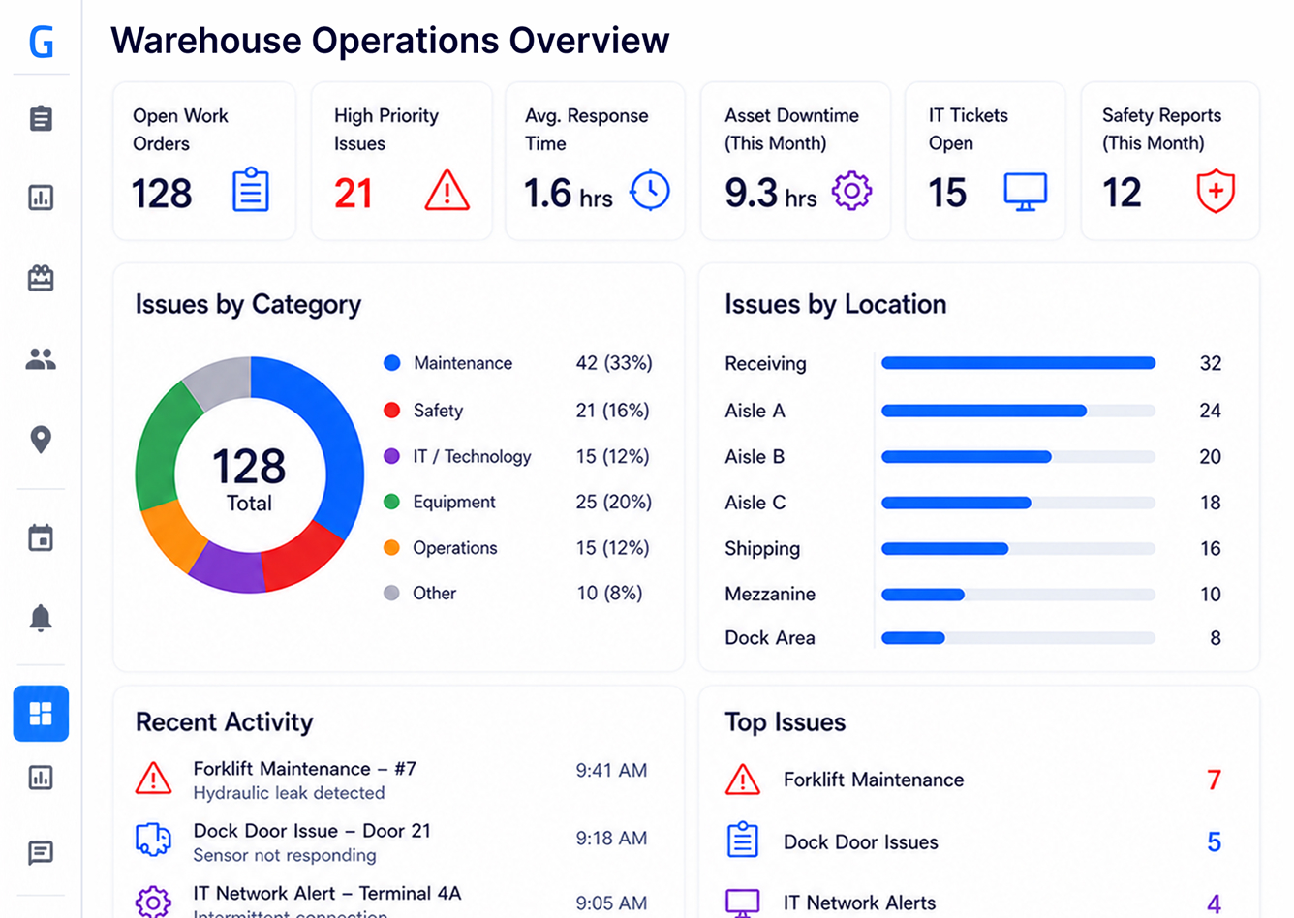Click the warning triangle in High Priority Issues card
The height and width of the screenshot is (918, 1294).
(447, 190)
